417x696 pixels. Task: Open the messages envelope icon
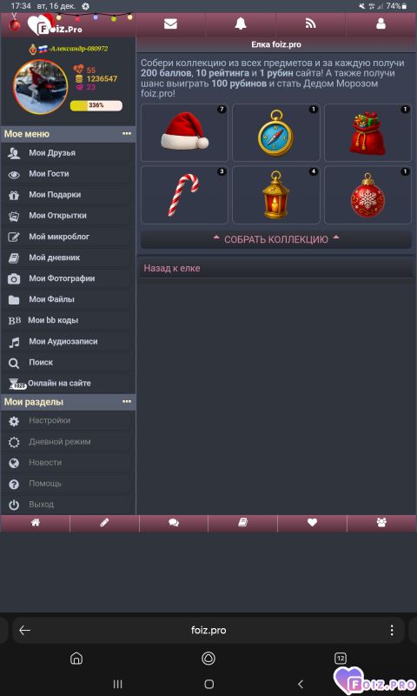170,24
